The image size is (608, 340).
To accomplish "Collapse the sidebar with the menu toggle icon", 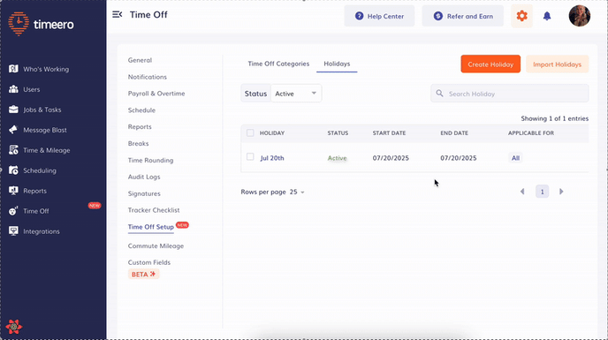I will 118,15.
